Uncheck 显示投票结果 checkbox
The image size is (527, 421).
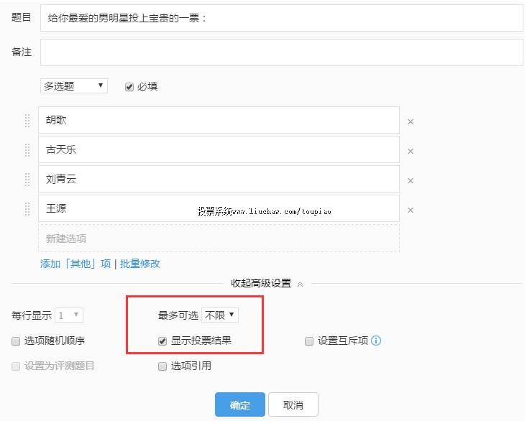(162, 341)
